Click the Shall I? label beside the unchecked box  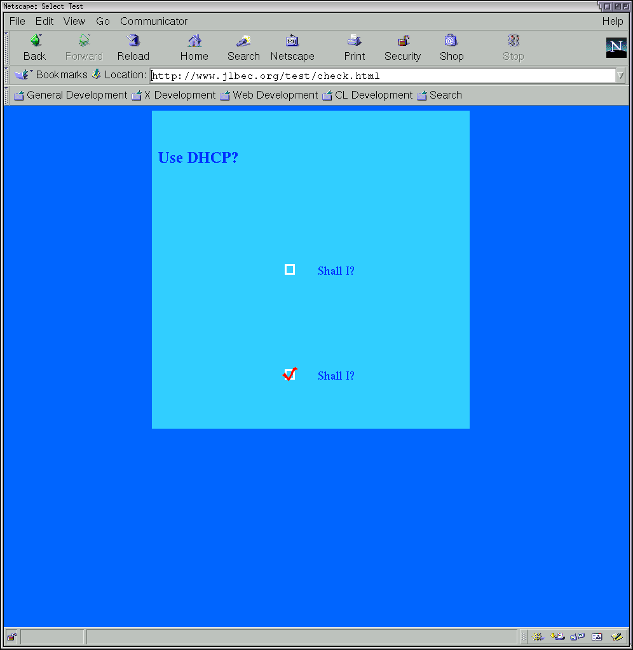click(x=336, y=271)
